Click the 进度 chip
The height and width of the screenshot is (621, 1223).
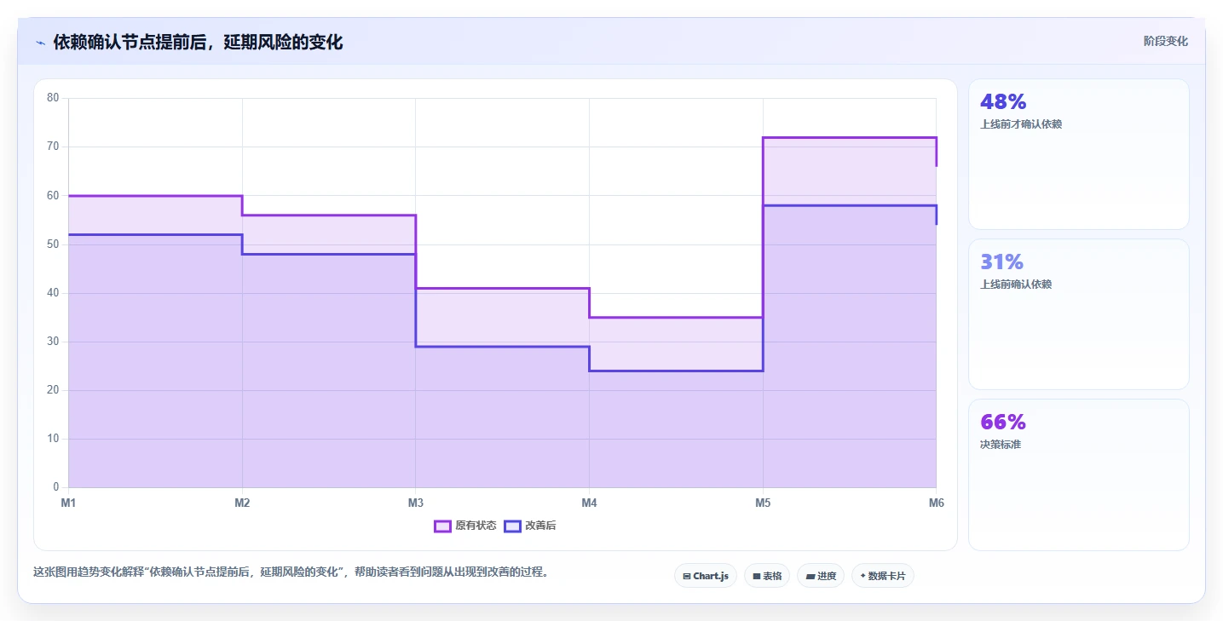[821, 576]
